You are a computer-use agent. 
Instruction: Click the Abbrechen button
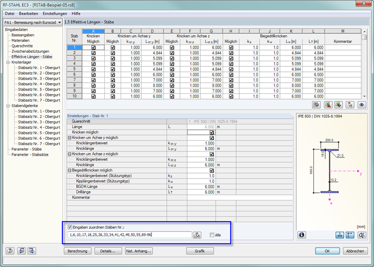[355, 251]
